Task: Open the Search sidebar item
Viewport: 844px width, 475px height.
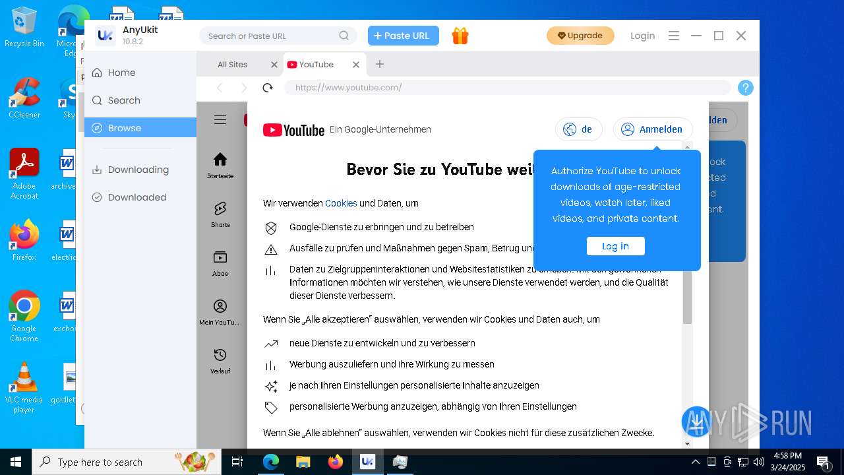Action: 140,100
